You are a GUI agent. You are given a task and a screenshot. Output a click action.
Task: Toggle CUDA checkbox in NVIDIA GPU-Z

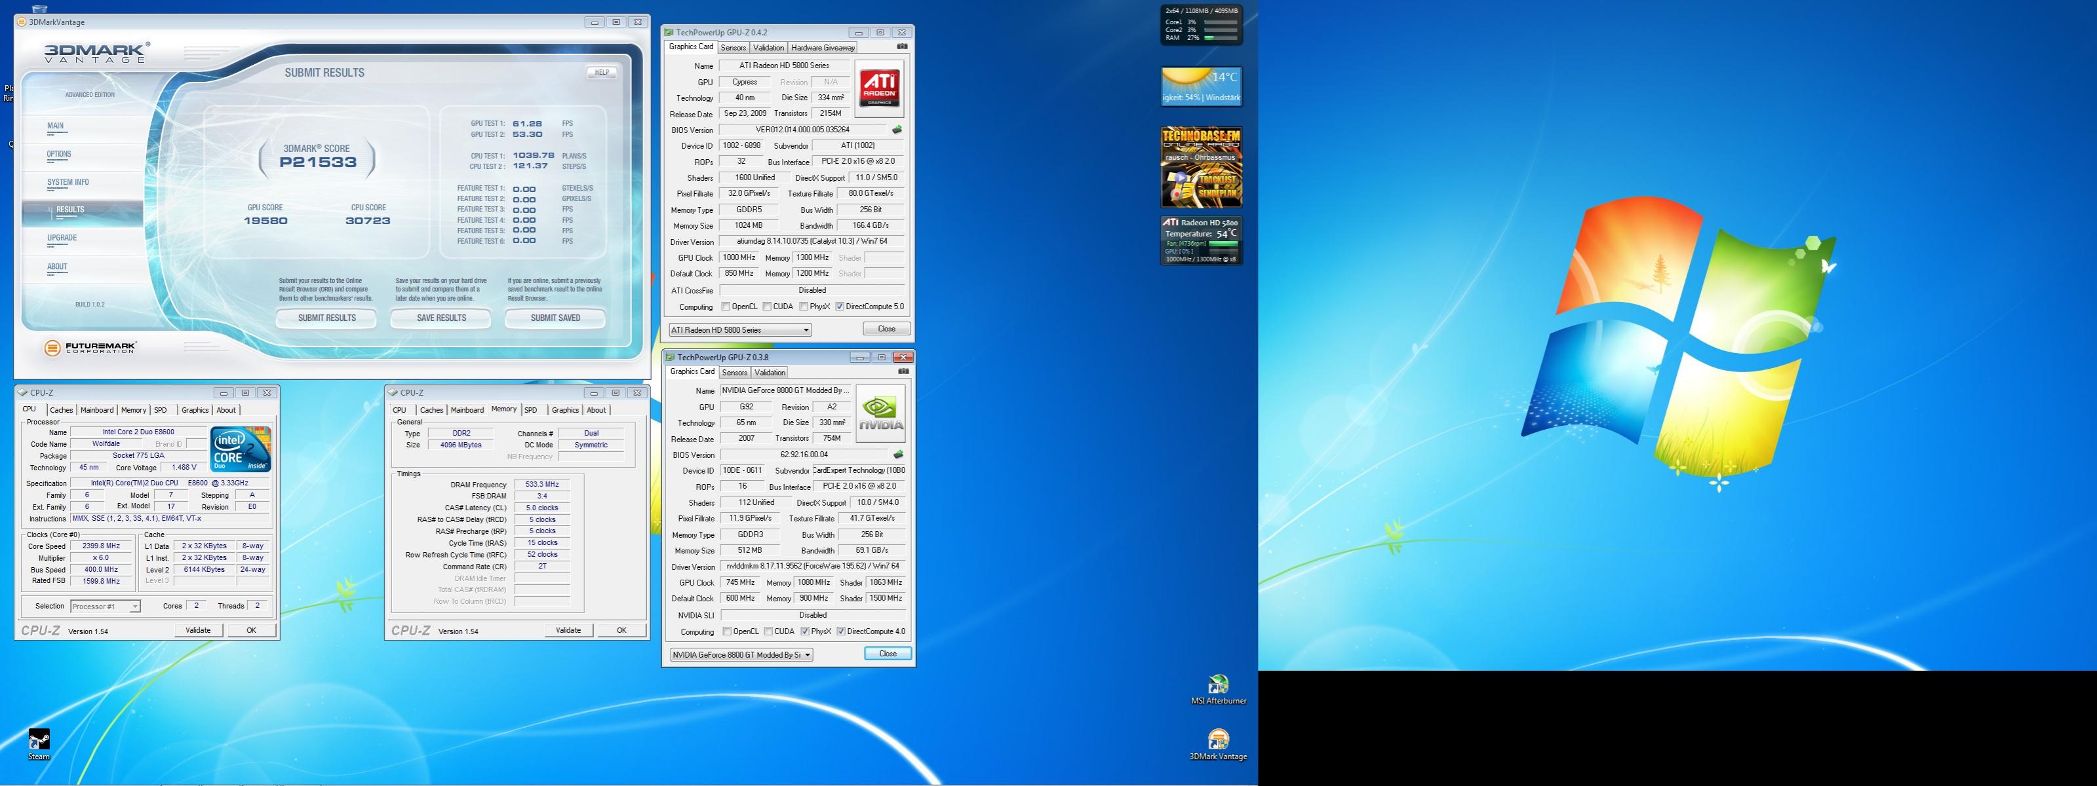(x=768, y=631)
